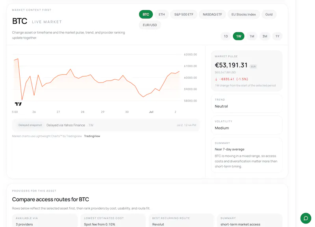315x227 pixels.
Task: Set timeframe to 1Y
Action: tap(278, 36)
